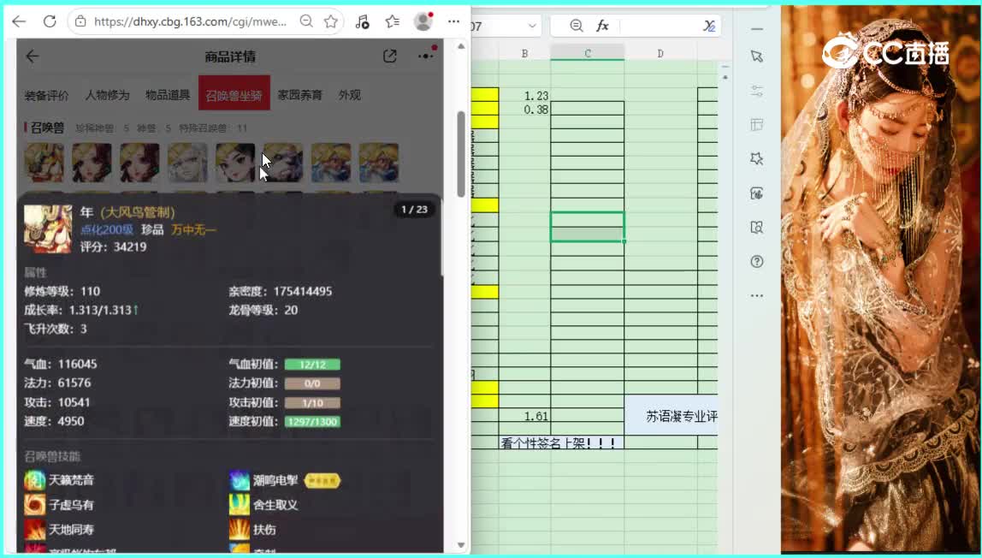Click the web page vertical scrollbar thumb
Viewport: 982px width, 558px height.
tap(461, 154)
